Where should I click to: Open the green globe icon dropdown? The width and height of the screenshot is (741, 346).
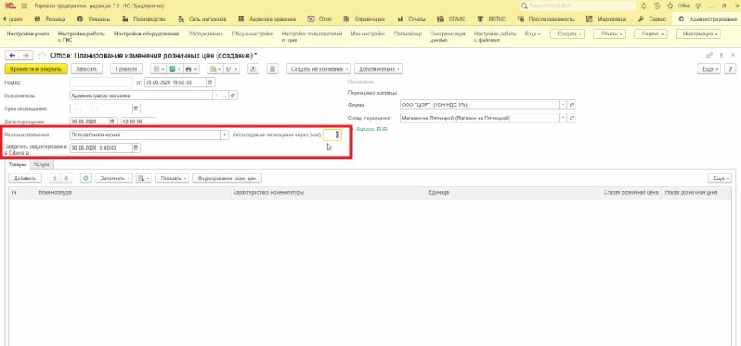[175, 69]
